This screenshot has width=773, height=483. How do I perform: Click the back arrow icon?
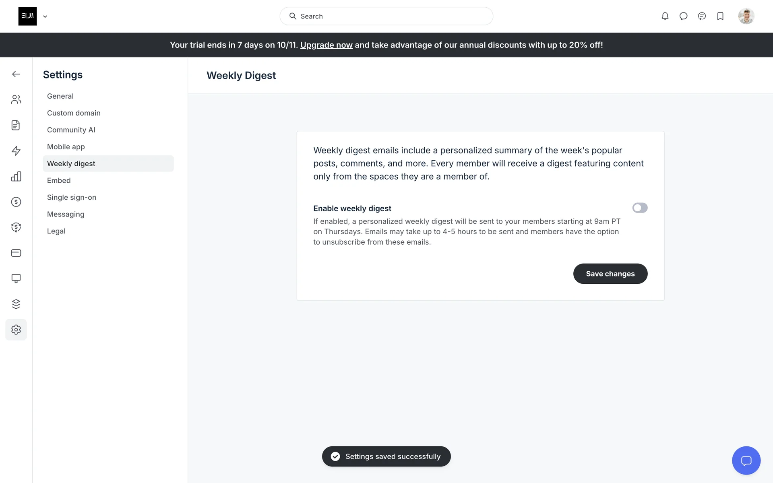tap(16, 74)
